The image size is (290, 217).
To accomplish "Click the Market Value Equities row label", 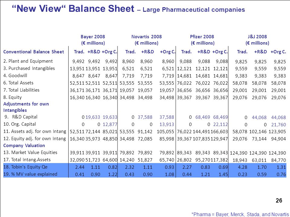I will click(30, 153).
